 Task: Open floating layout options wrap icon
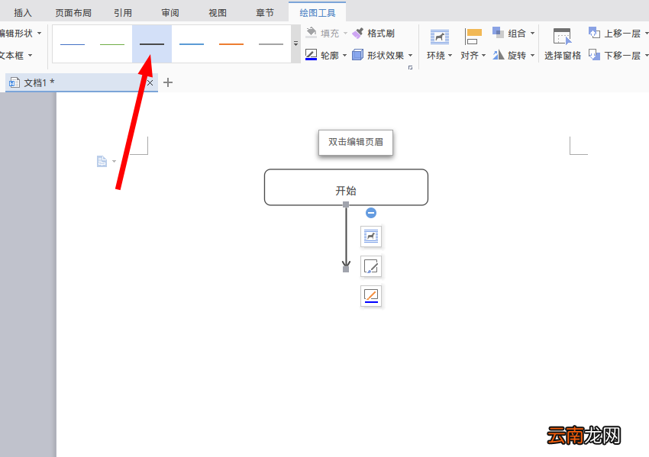tap(371, 237)
